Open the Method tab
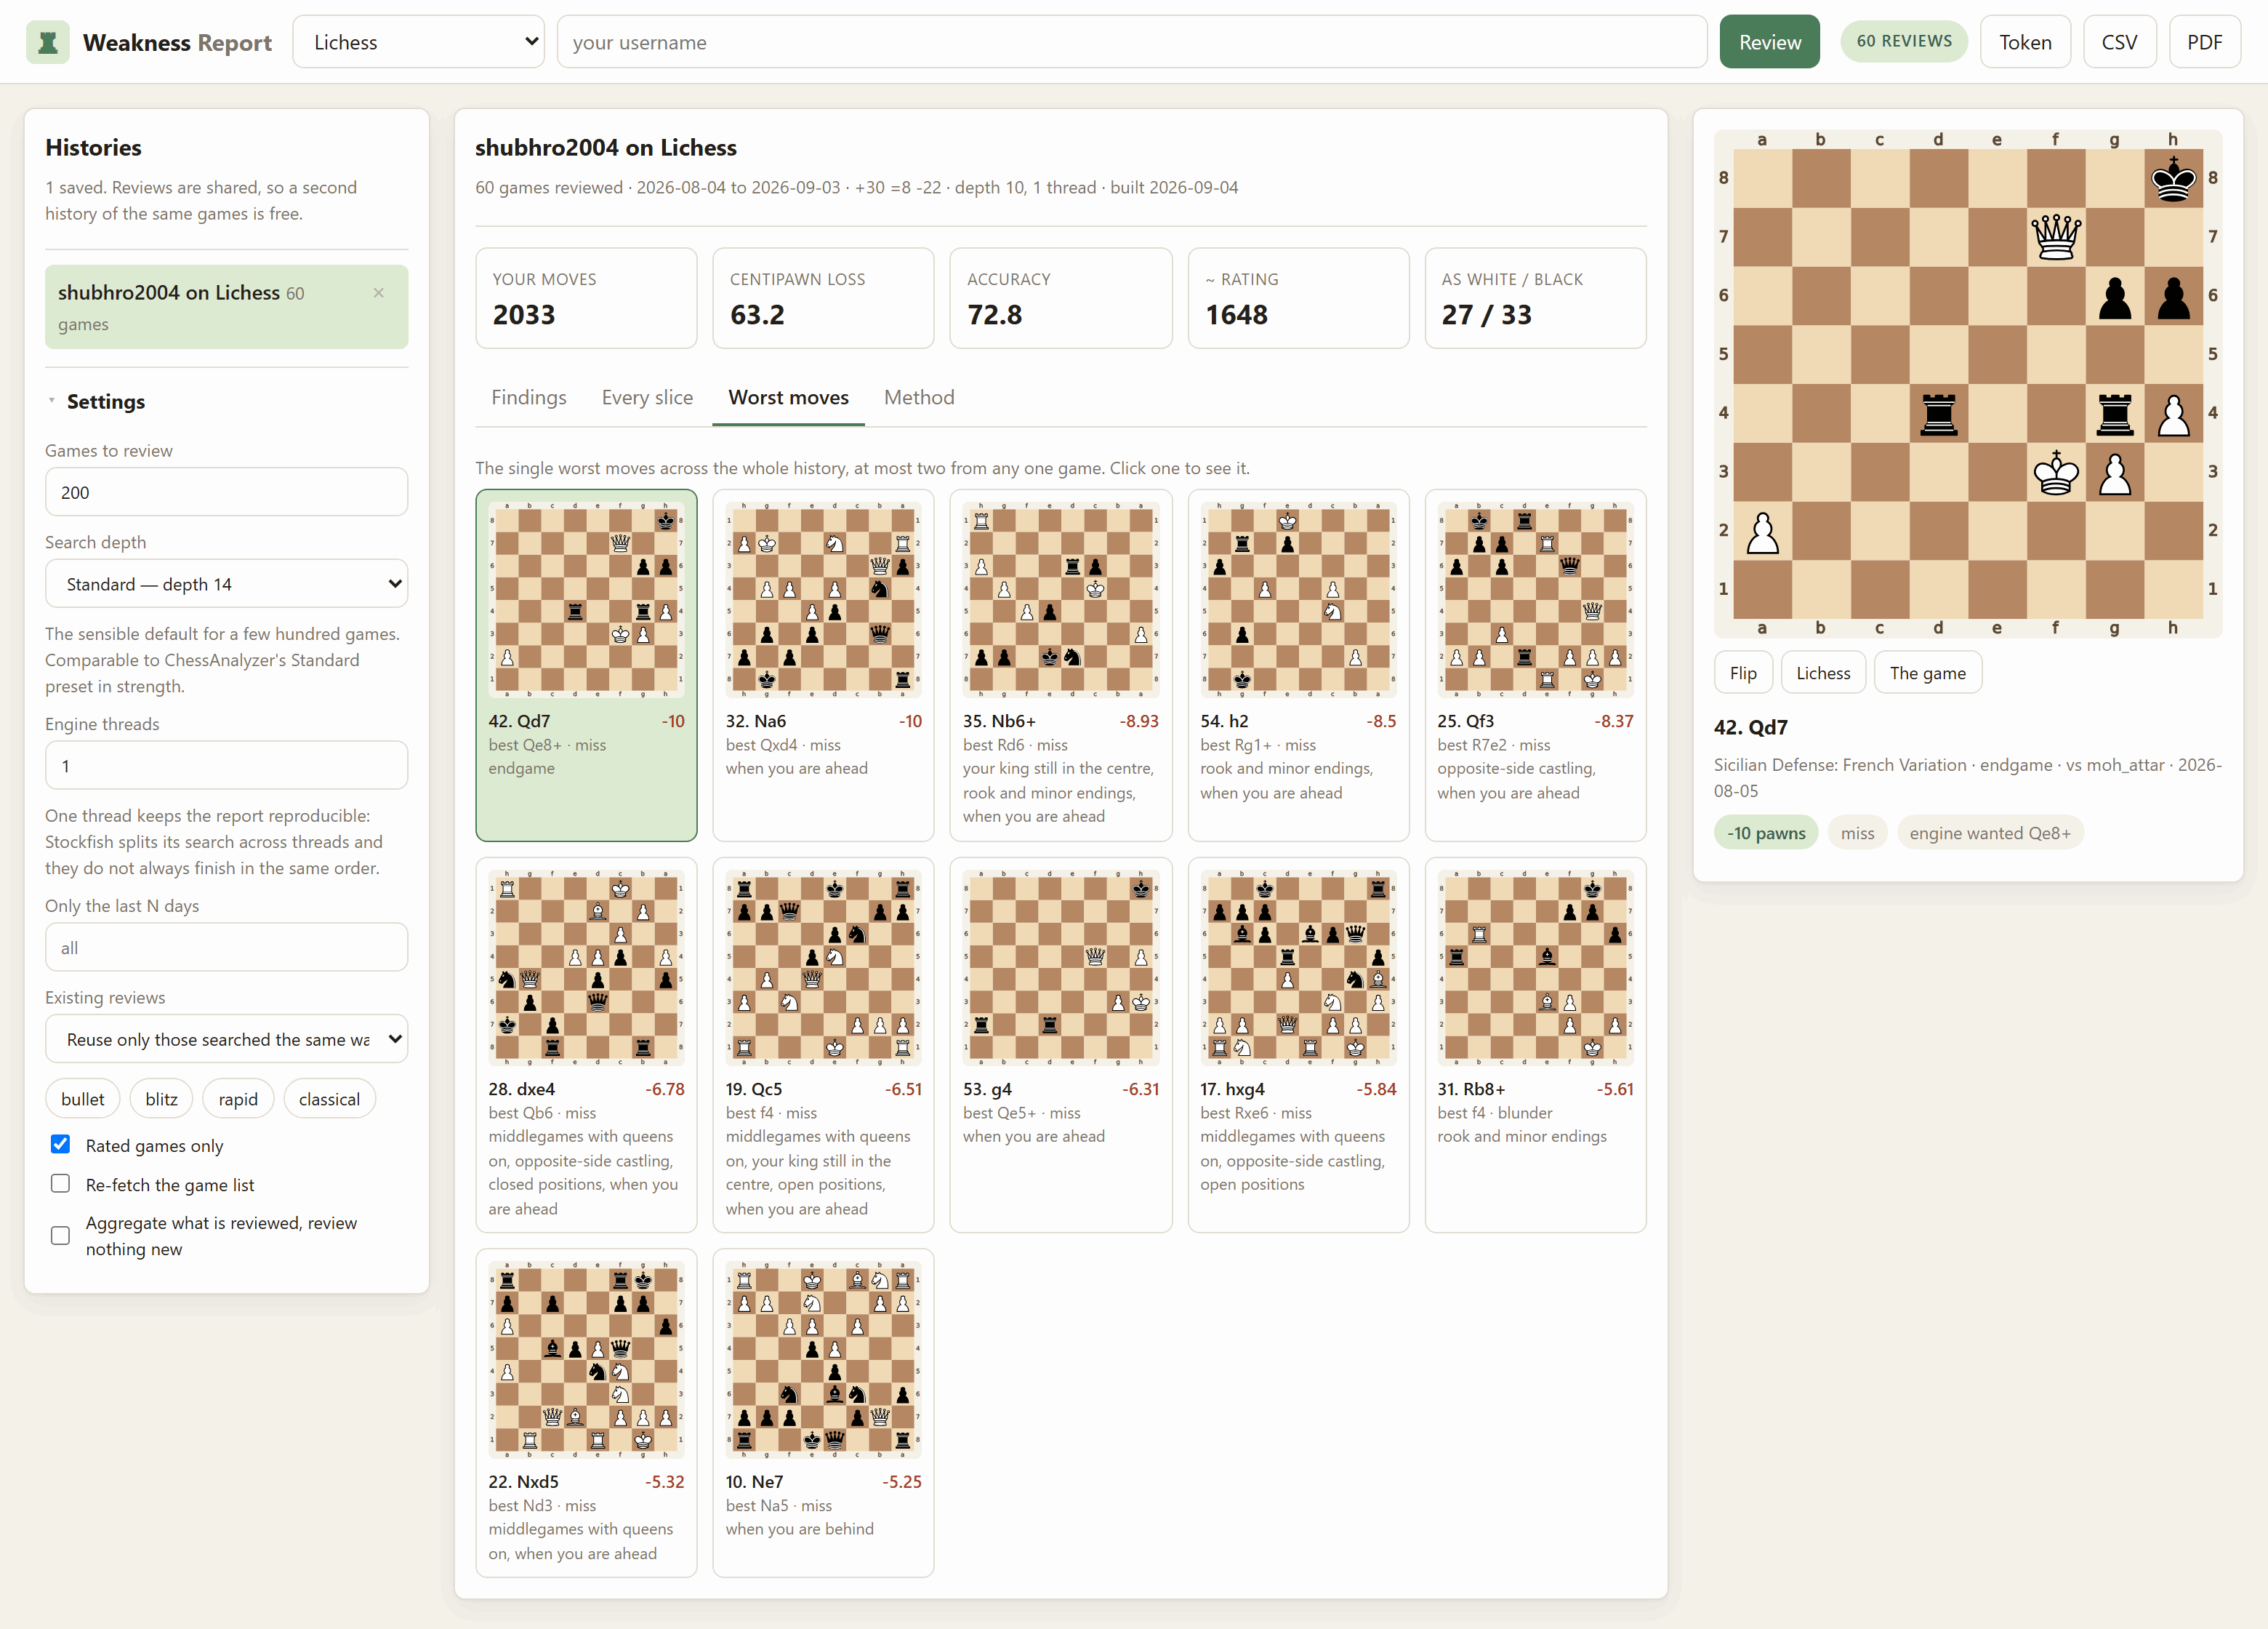Screen dimensions: 2268x1629 click(919, 397)
